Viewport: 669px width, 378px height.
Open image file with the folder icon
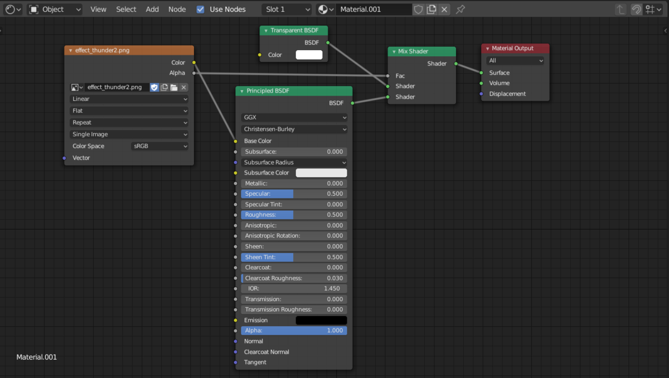pos(174,88)
